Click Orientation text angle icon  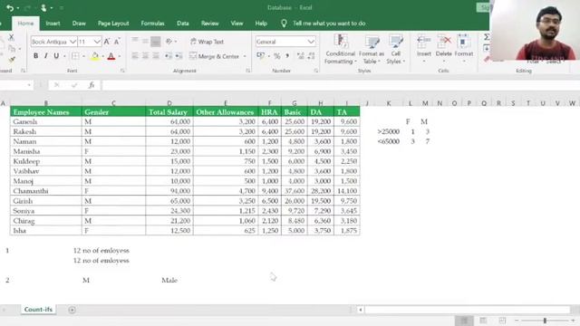(169, 42)
